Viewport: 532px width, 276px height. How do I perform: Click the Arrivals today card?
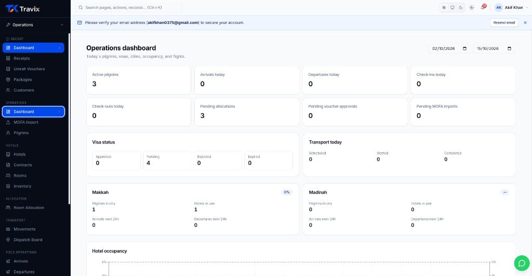(x=247, y=80)
